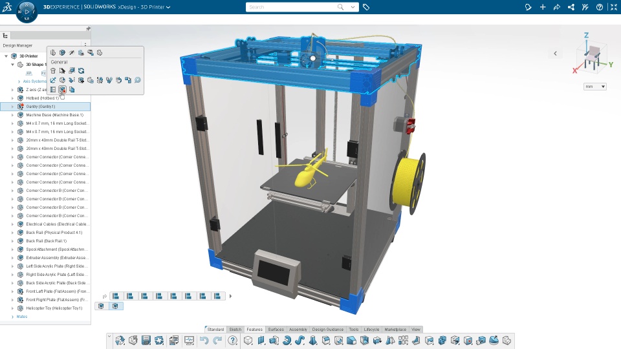Click the compass play button at top left
The image size is (621, 349).
(27, 12)
